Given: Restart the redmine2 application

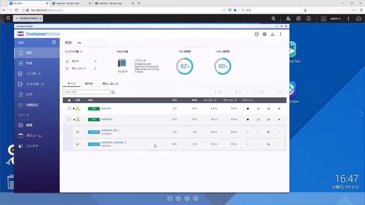Looking at the screenshot, I should [258, 120].
